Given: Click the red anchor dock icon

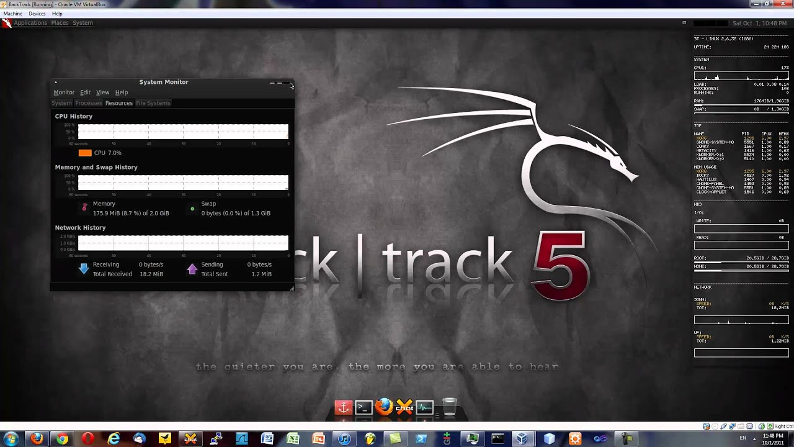Looking at the screenshot, I should click(x=343, y=407).
